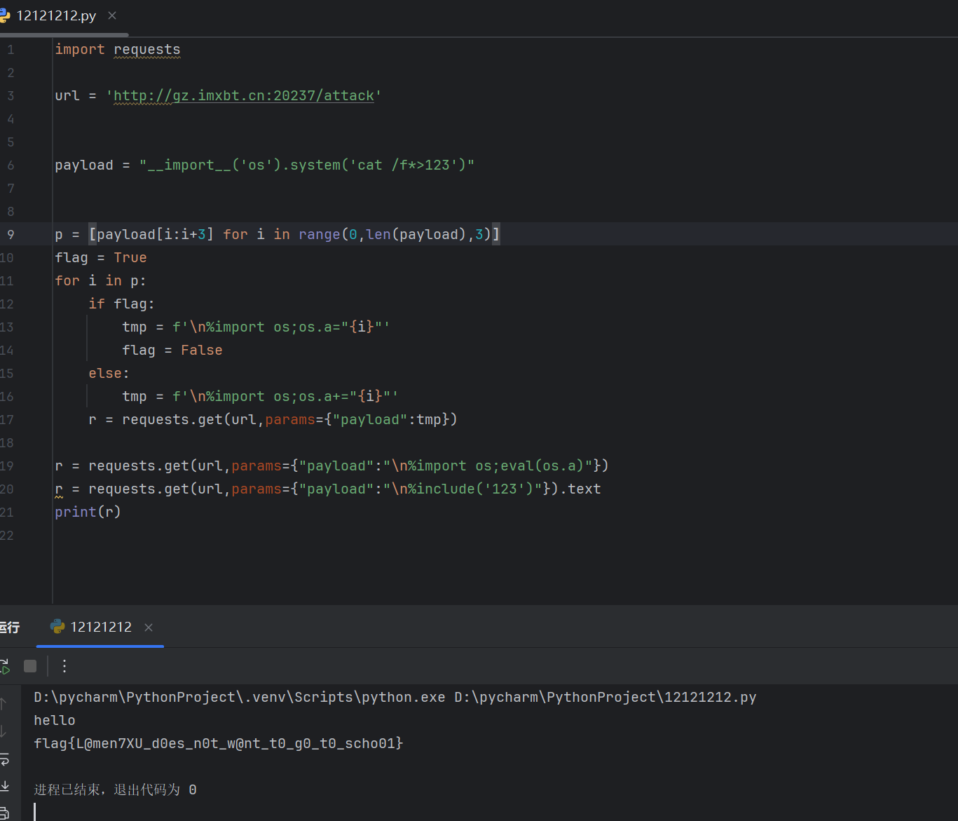Rerun the 12121212 script

(4, 666)
